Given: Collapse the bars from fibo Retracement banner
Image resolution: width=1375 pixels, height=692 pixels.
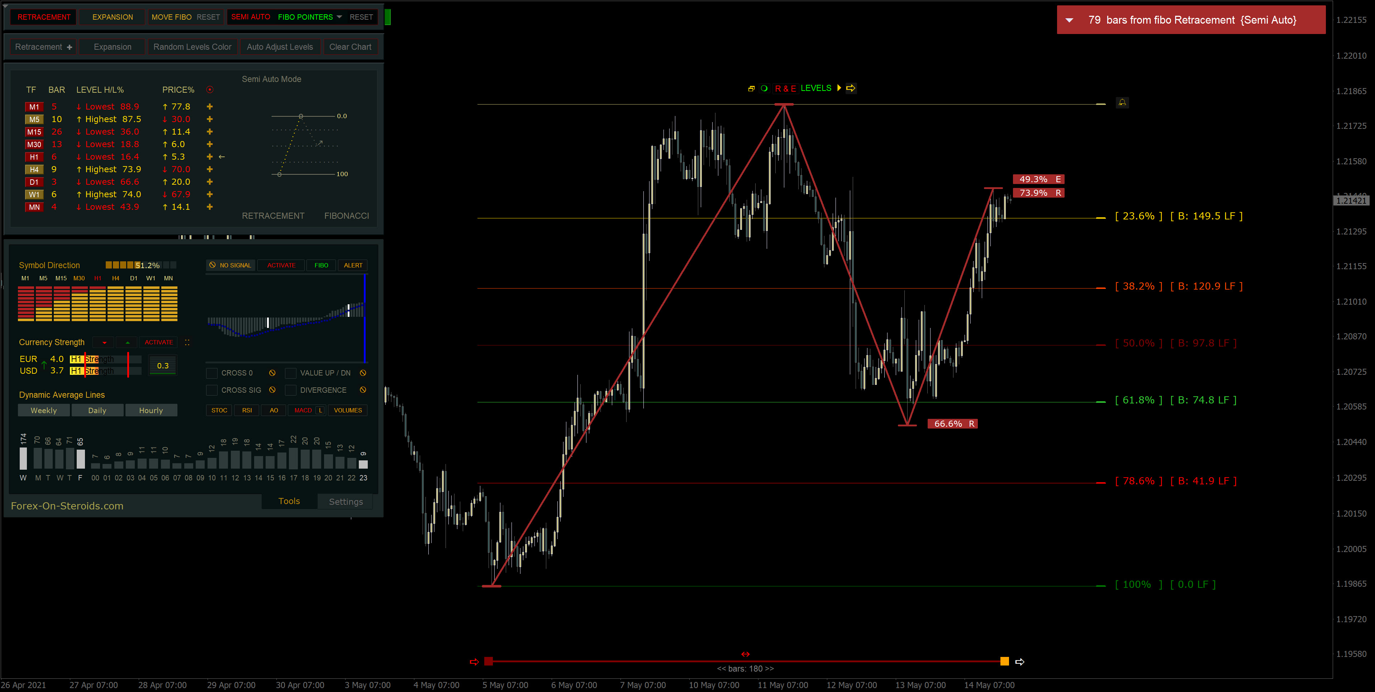Looking at the screenshot, I should coord(1069,20).
